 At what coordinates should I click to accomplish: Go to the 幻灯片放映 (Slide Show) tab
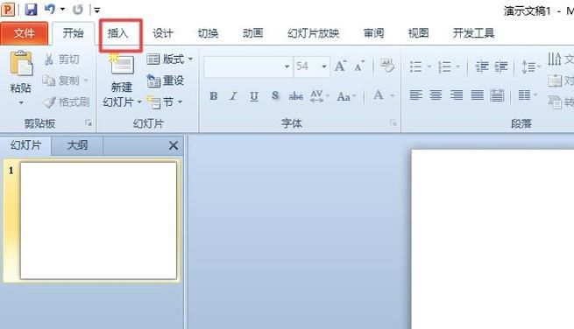pyautogui.click(x=314, y=33)
